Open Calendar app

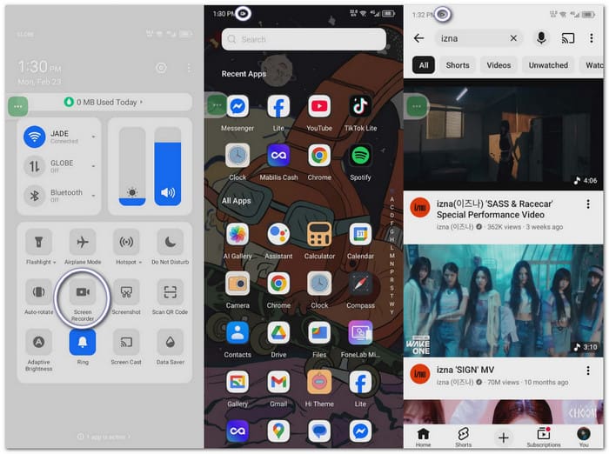pyautogui.click(x=360, y=234)
